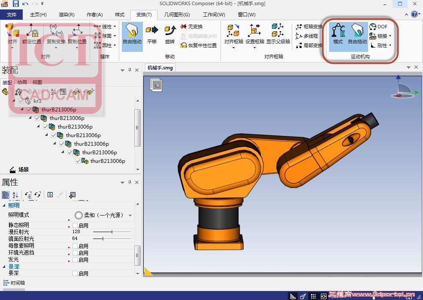Click the DOF degrees of freedom tool

(x=378, y=27)
